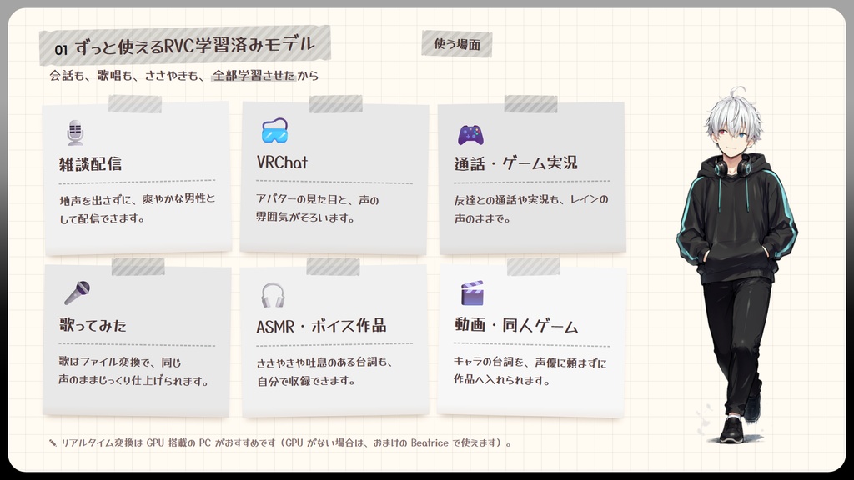Viewport: 854px width, 480px height.
Task: Click the ASMR・ボイス作品 card heading
Action: click(321, 326)
